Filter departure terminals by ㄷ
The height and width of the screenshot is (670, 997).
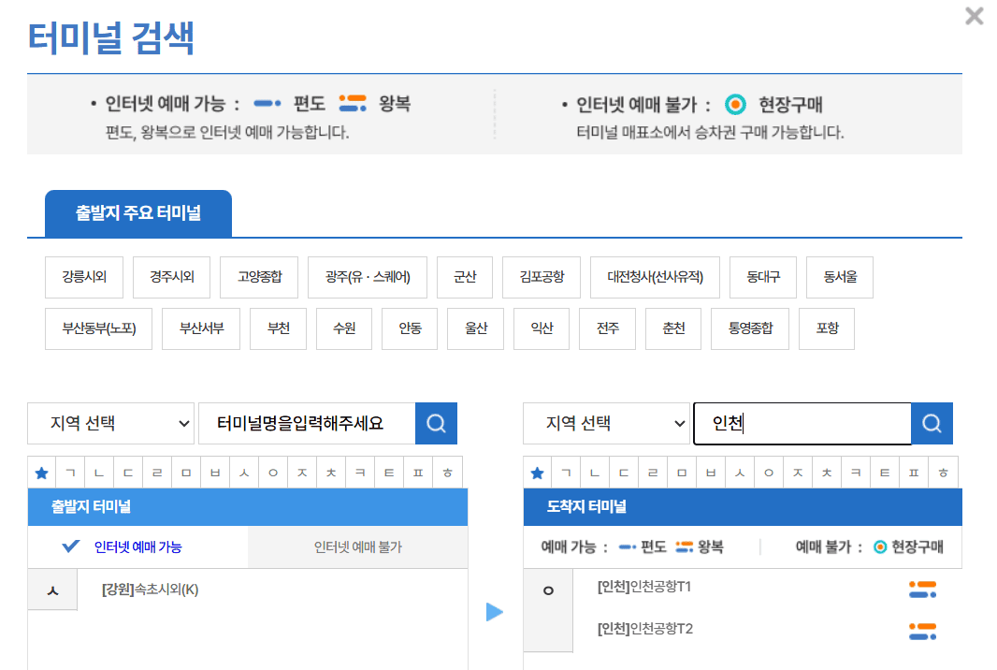tap(128, 473)
